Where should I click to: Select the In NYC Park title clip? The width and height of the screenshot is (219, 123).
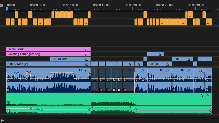(x=48, y=49)
